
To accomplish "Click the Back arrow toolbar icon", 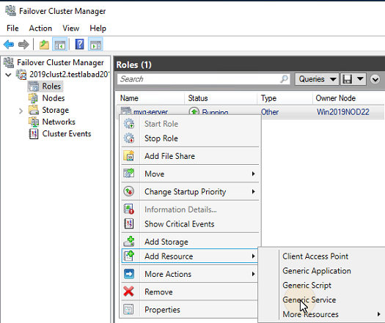I will pyautogui.click(x=9, y=45).
